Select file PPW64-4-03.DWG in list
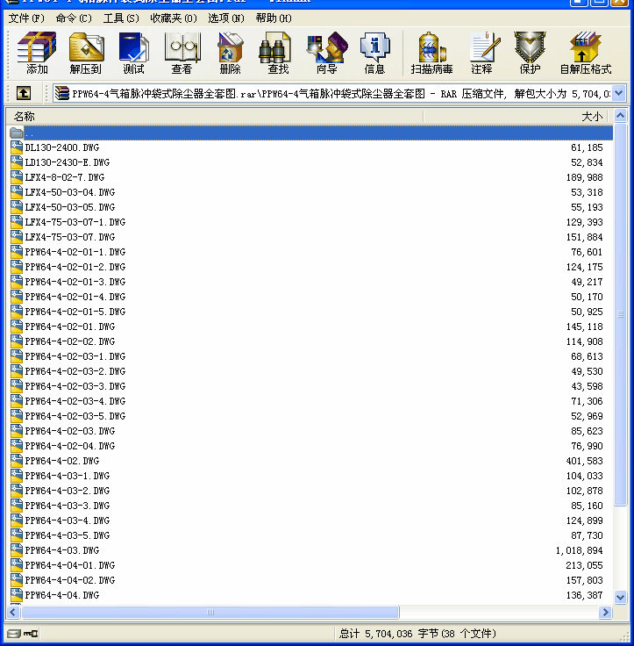The image size is (634, 646). 61,550
